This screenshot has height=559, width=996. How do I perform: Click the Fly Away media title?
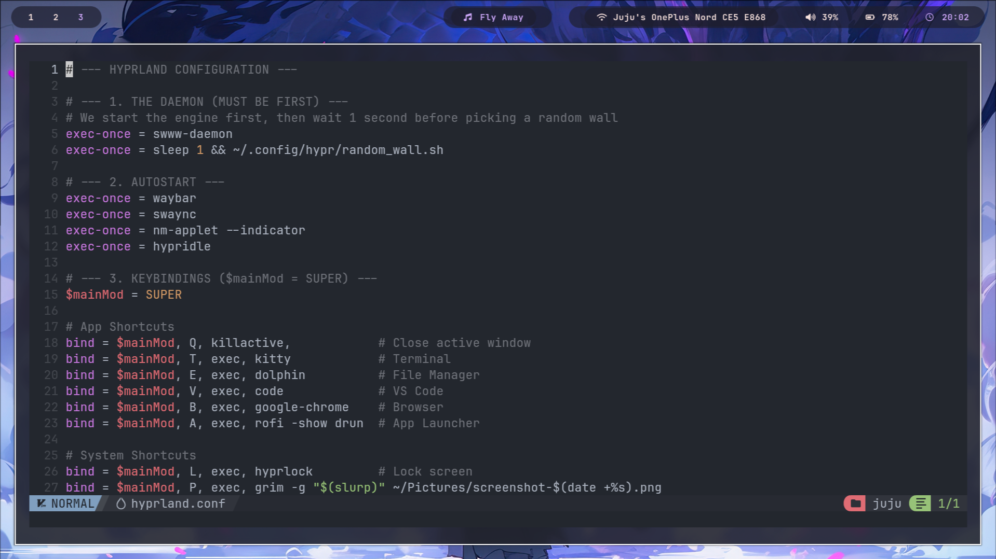pyautogui.click(x=502, y=17)
